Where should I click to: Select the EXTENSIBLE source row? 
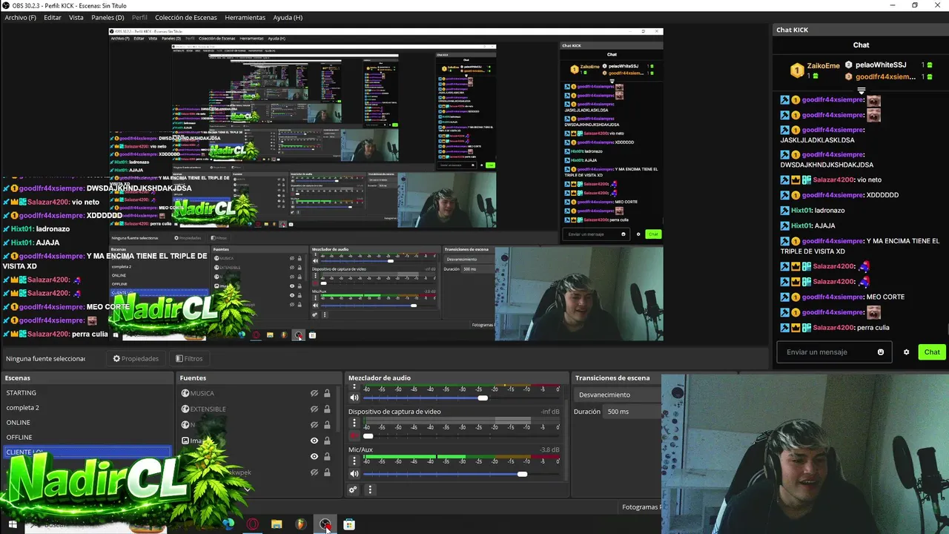pyautogui.click(x=257, y=409)
